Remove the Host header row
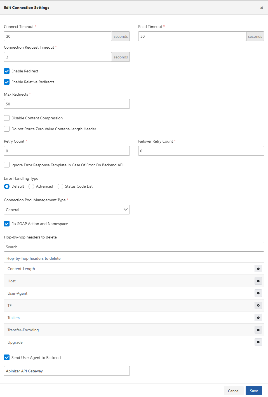The image size is (268, 397). [258, 281]
